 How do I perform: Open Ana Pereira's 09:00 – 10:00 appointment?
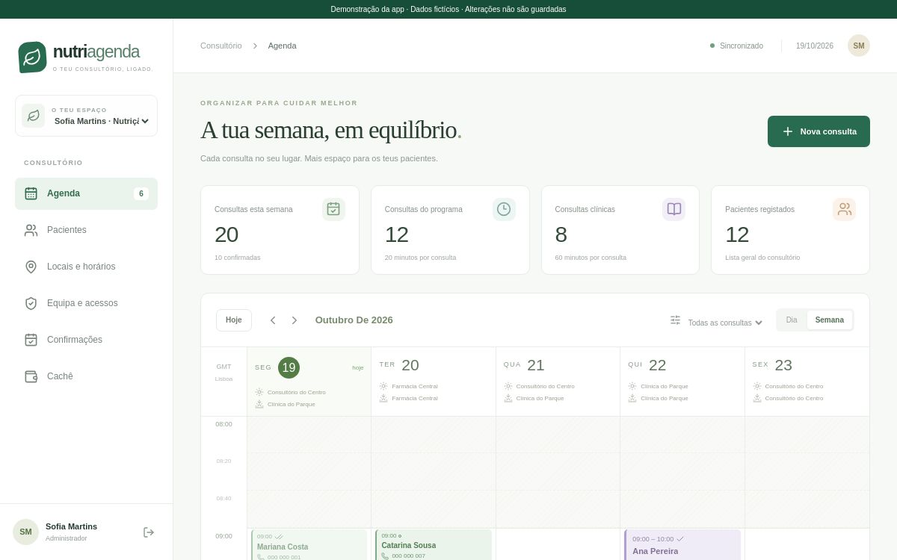coord(682,545)
